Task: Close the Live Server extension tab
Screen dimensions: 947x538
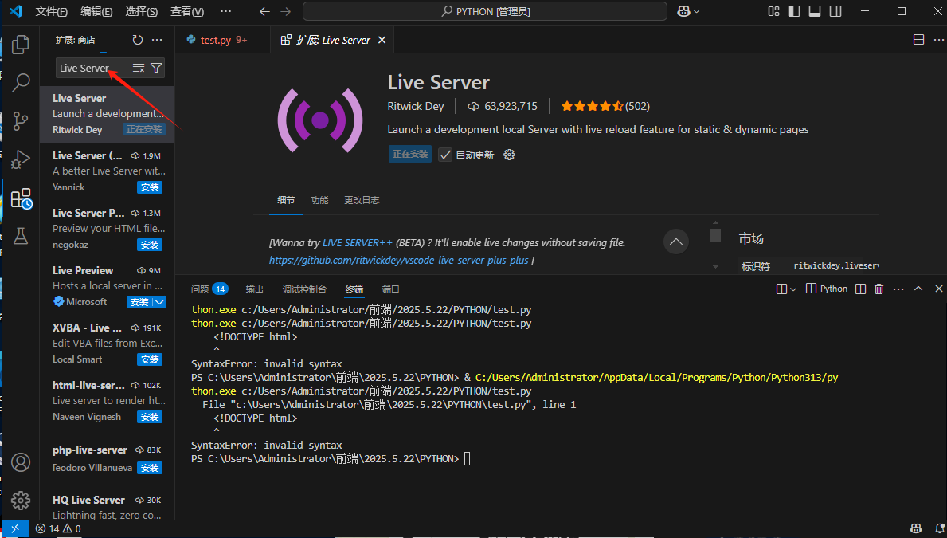Action: coord(382,40)
